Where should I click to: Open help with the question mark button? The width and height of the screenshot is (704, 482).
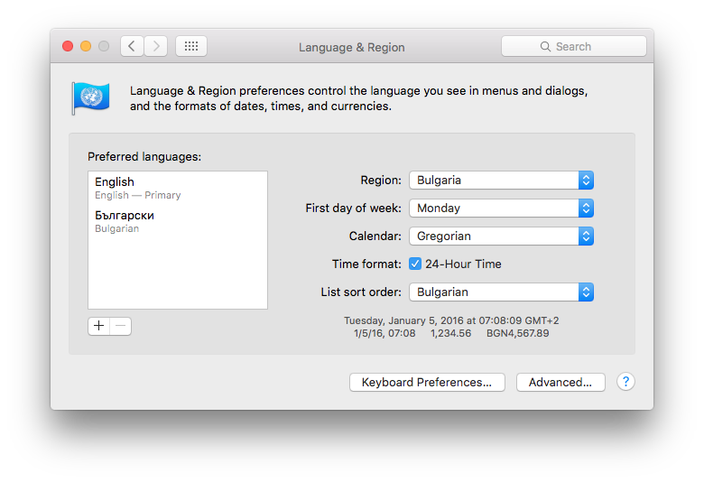coord(625,382)
